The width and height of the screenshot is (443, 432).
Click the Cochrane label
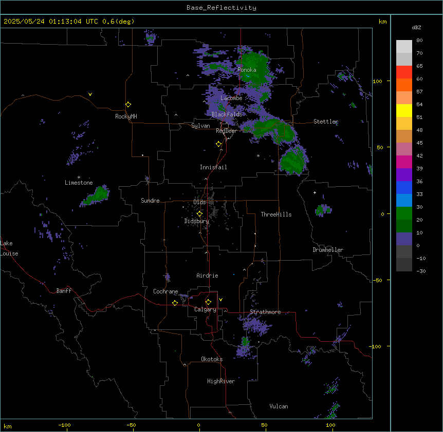click(x=165, y=291)
